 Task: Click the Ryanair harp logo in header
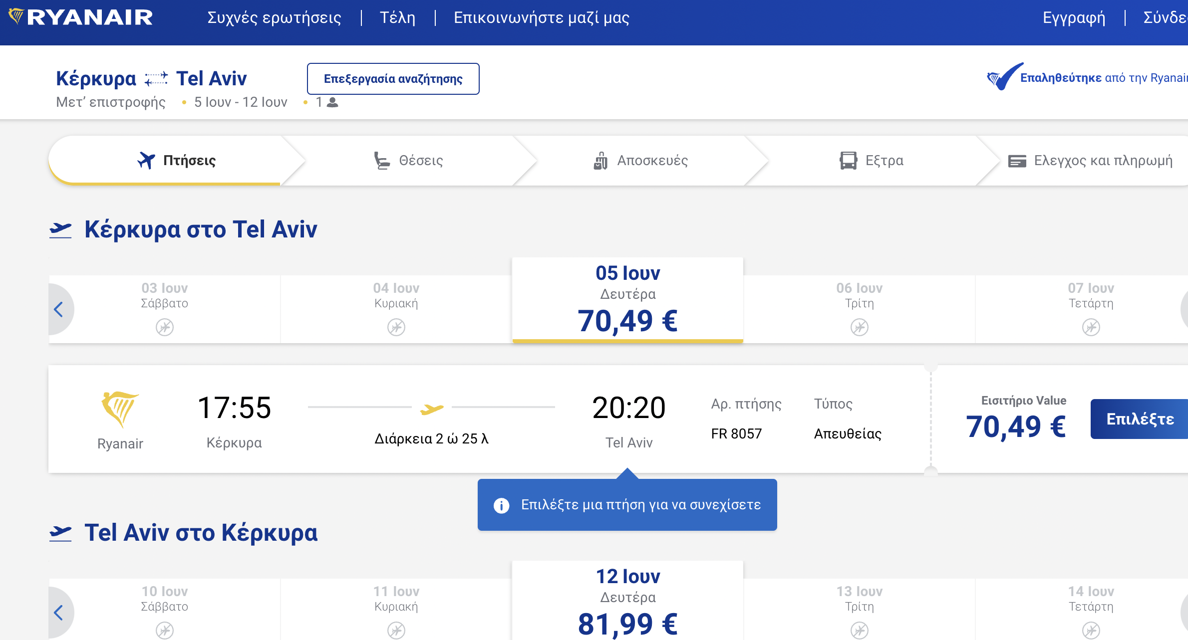pos(16,16)
